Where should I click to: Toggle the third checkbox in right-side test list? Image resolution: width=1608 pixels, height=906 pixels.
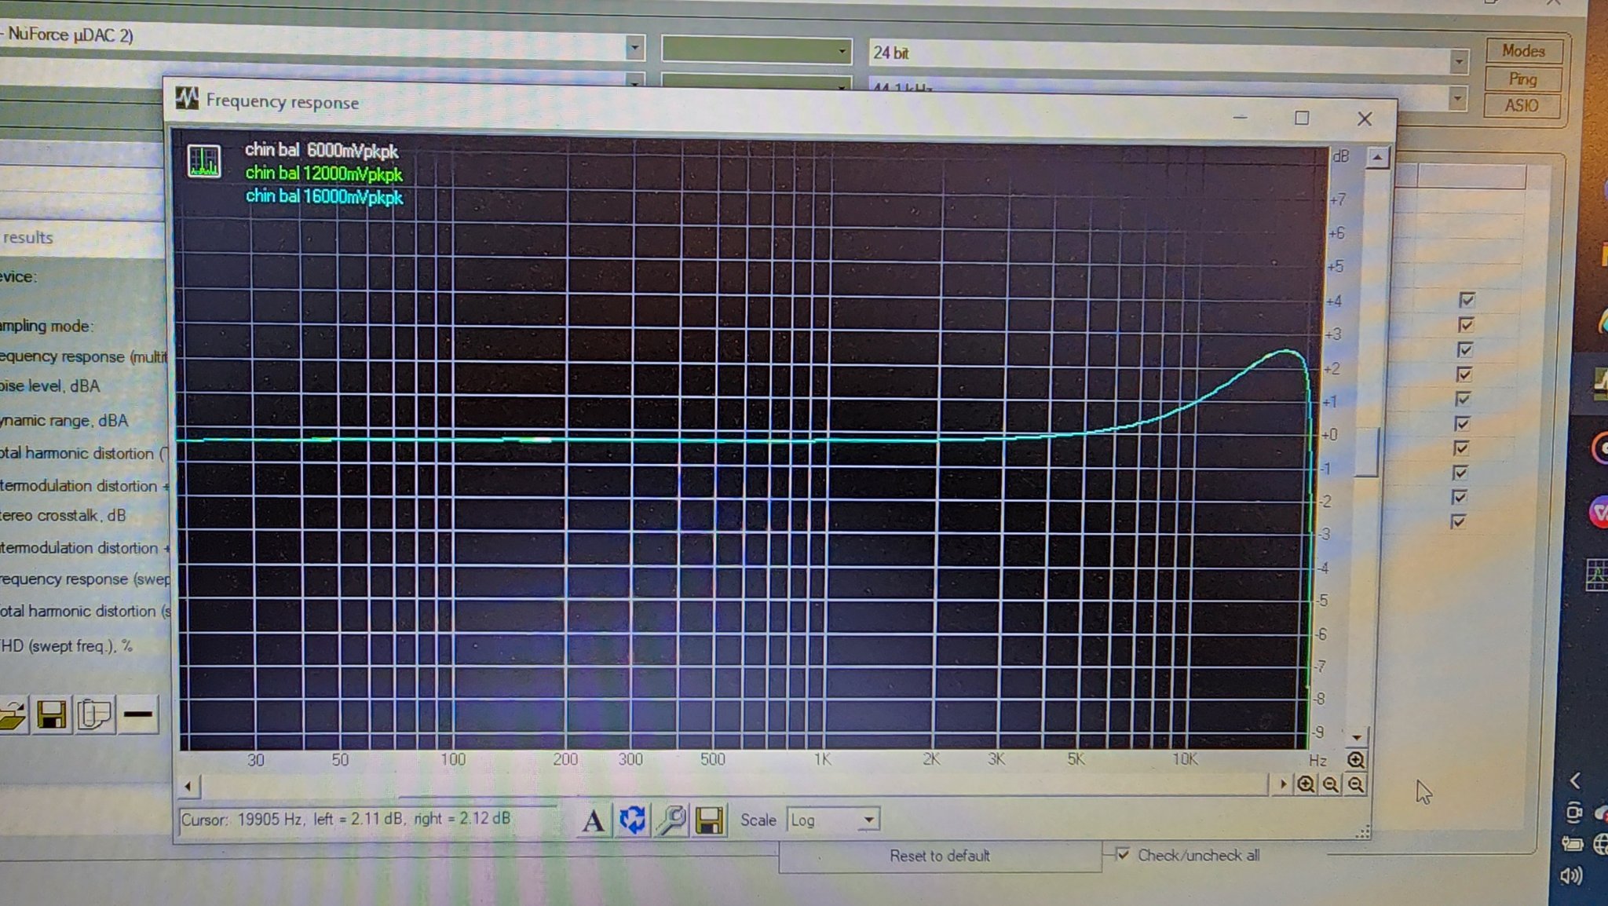[1464, 349]
